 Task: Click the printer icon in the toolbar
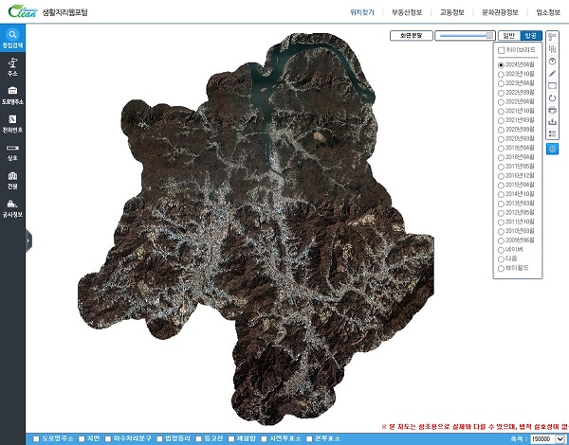pos(552,110)
